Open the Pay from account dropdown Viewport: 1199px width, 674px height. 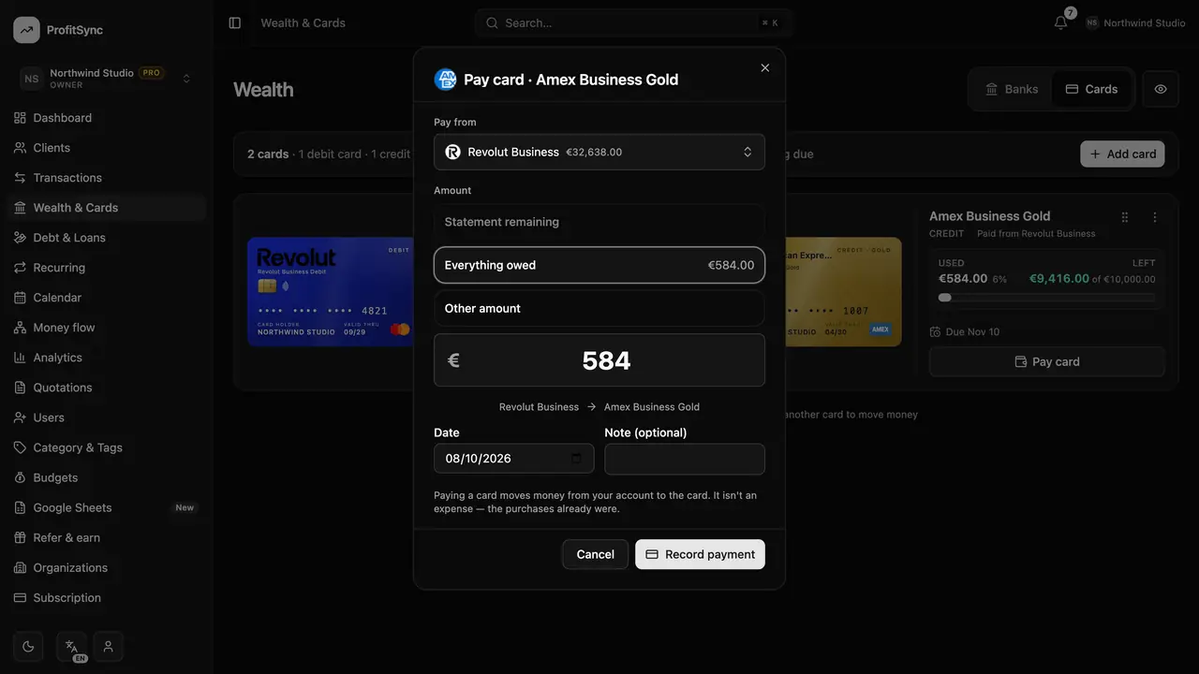(x=599, y=152)
